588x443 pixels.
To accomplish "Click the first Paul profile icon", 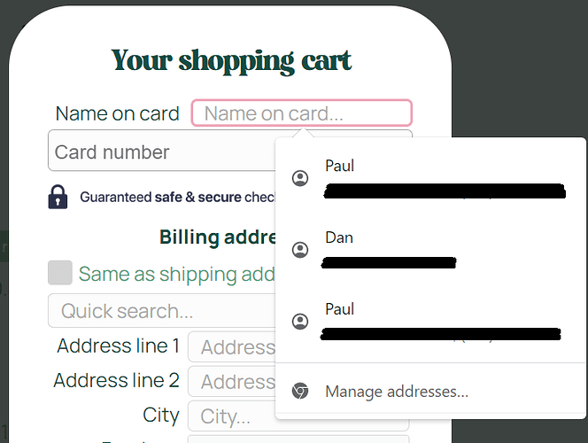I will point(300,179).
